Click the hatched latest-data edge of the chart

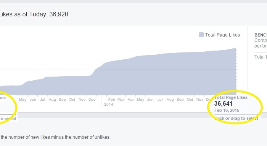point(236,71)
